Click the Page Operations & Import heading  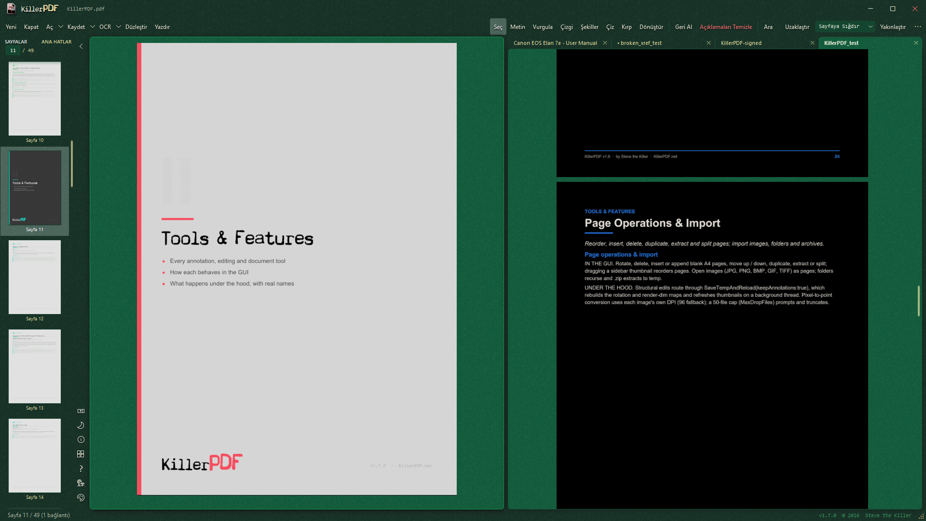coord(652,223)
